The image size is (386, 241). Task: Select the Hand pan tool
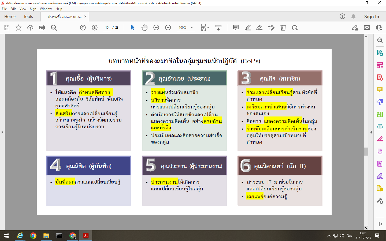click(144, 28)
